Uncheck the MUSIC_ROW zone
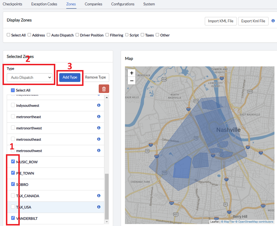277x226 pixels. (x=12, y=161)
